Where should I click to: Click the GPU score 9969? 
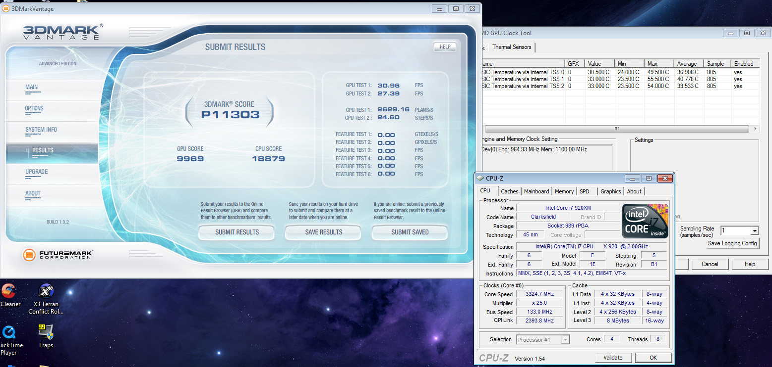190,159
